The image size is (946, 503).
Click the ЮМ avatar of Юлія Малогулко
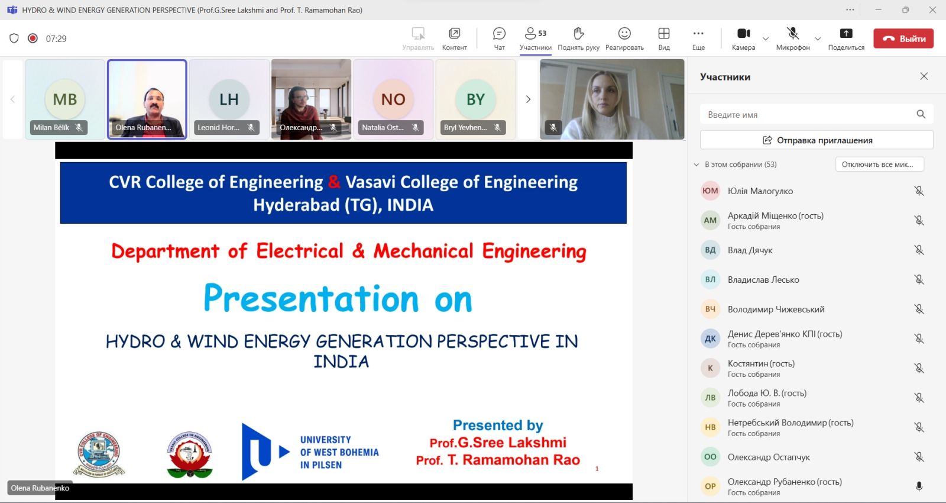click(x=710, y=191)
